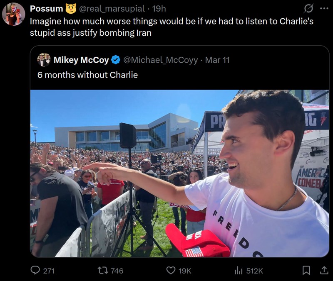
Task: Click the reply speech bubble icon
Action: [x=36, y=271]
